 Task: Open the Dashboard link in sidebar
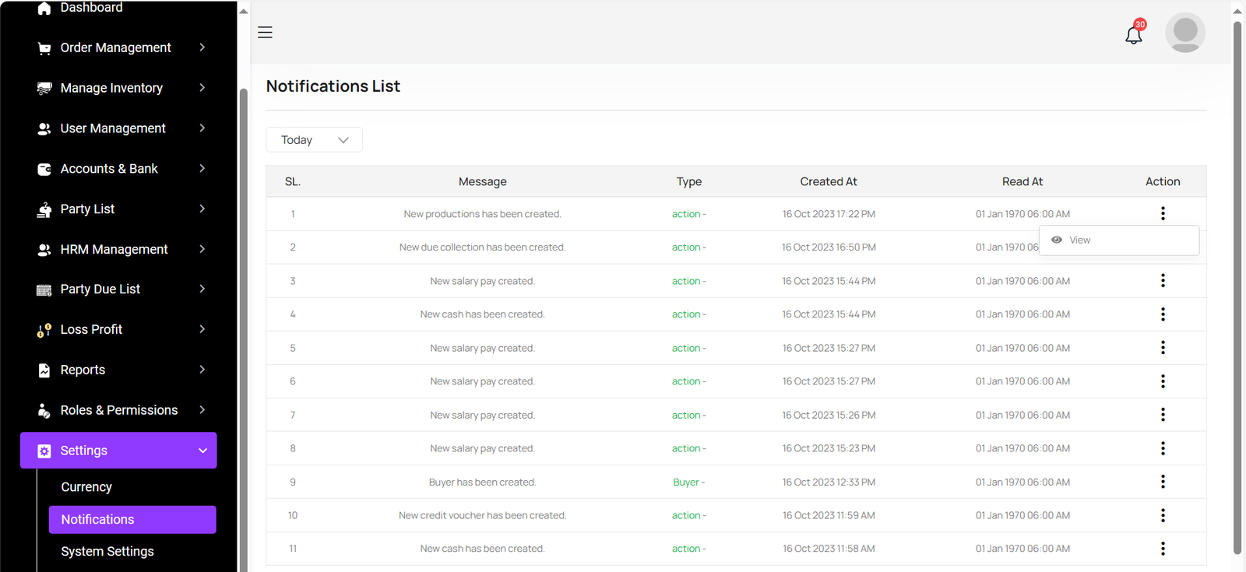(x=91, y=8)
